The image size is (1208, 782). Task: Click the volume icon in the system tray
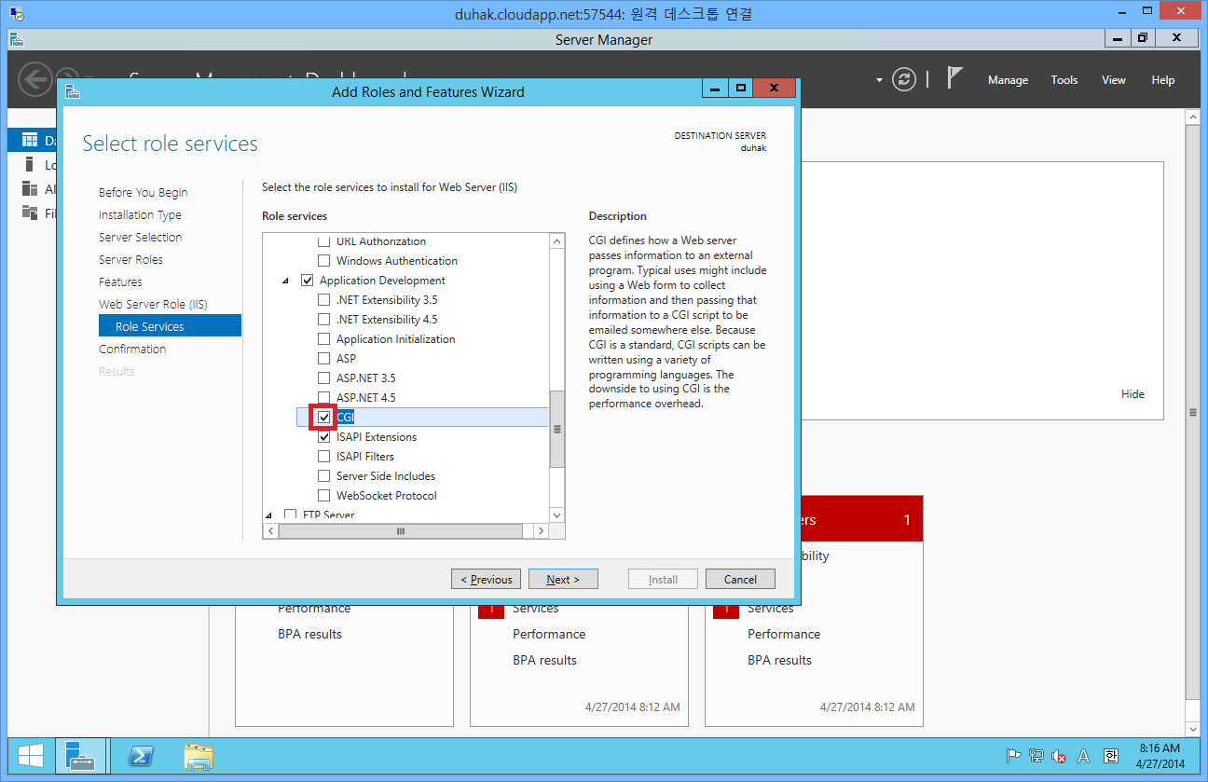pyautogui.click(x=1059, y=756)
